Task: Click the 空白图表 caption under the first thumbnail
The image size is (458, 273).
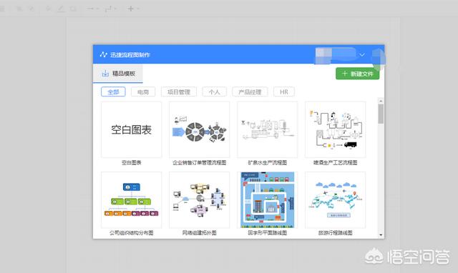Action: (132, 162)
